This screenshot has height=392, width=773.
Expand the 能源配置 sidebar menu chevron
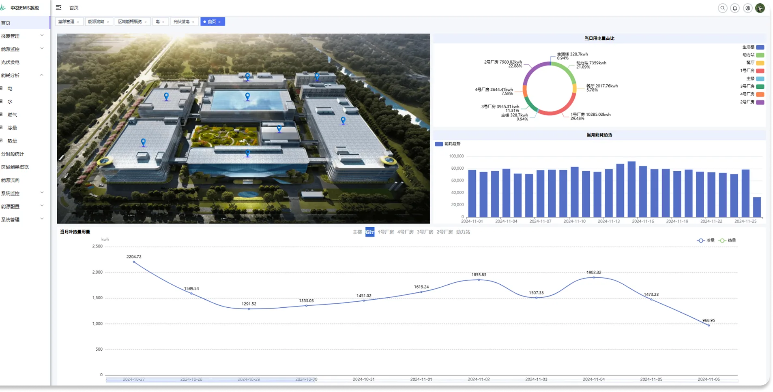tap(42, 206)
